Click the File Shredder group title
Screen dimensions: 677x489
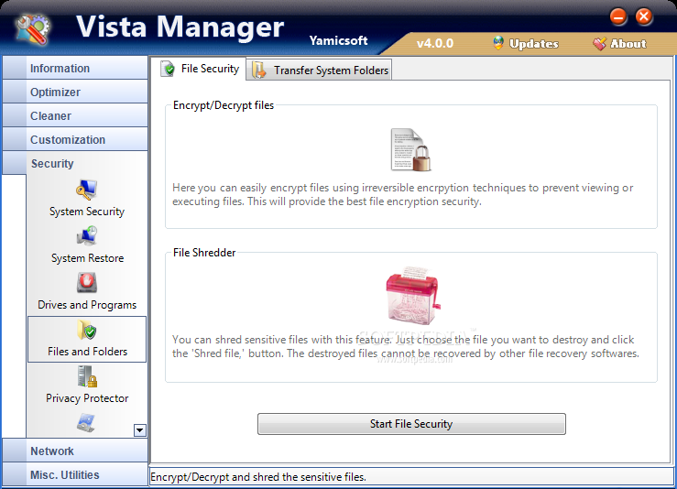click(204, 253)
